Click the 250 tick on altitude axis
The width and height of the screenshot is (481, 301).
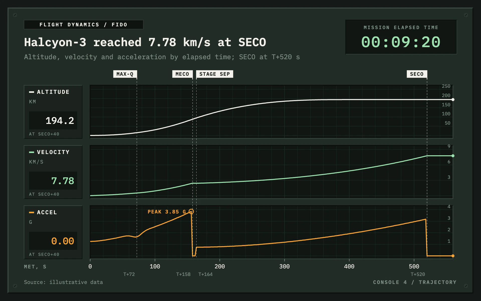pos(446,86)
